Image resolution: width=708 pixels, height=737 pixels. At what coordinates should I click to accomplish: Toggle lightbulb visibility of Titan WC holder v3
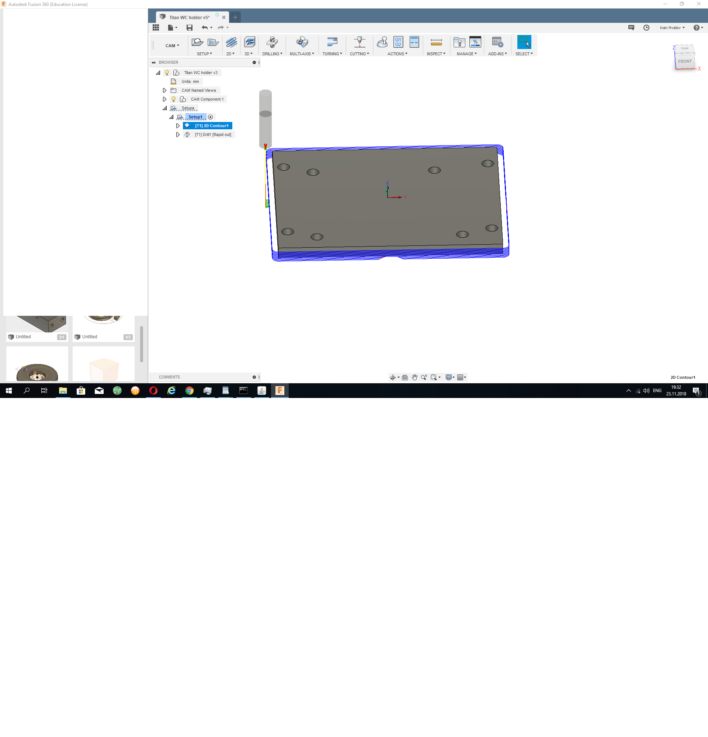point(167,73)
